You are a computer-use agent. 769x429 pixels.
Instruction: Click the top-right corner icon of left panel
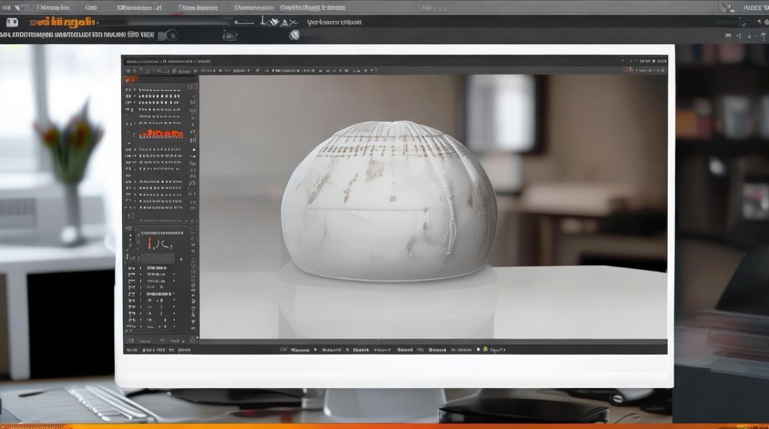[192, 86]
